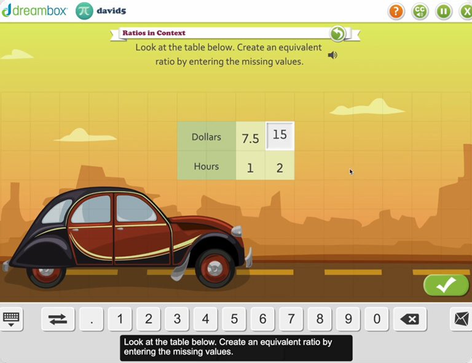The height and width of the screenshot is (363, 472).
Task: Click the pi avatar next to david5
Action: point(84,11)
